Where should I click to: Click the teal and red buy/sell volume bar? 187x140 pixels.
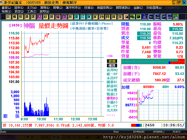(153, 61)
